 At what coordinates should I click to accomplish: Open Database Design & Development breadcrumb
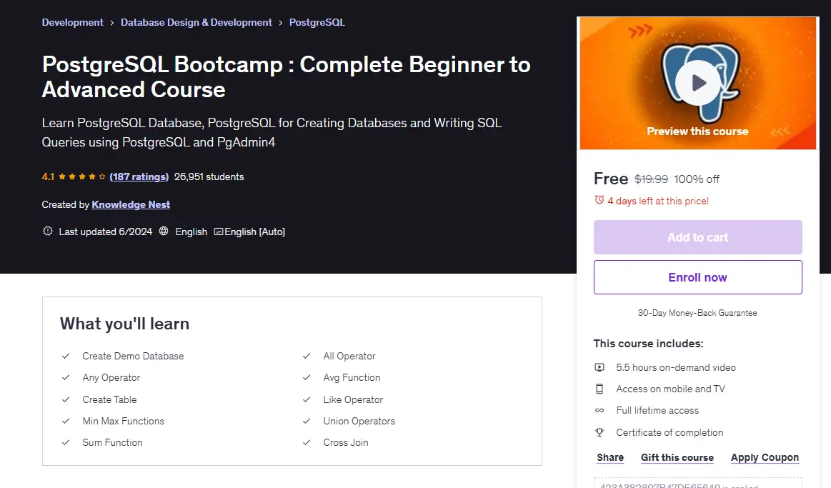tap(196, 22)
